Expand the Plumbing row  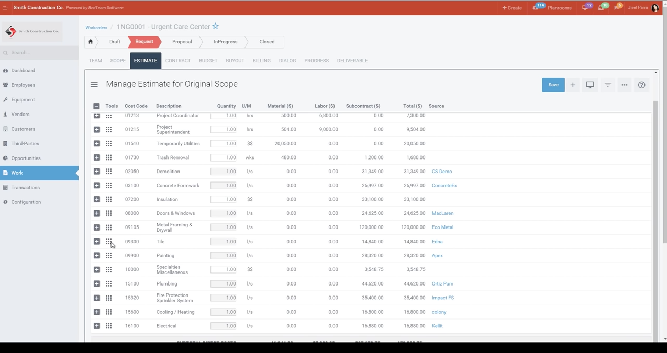[96, 283]
